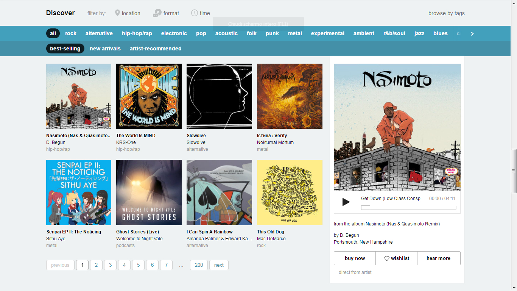The image size is (517, 291).
Task: Click the location pin filter icon
Action: (x=117, y=13)
